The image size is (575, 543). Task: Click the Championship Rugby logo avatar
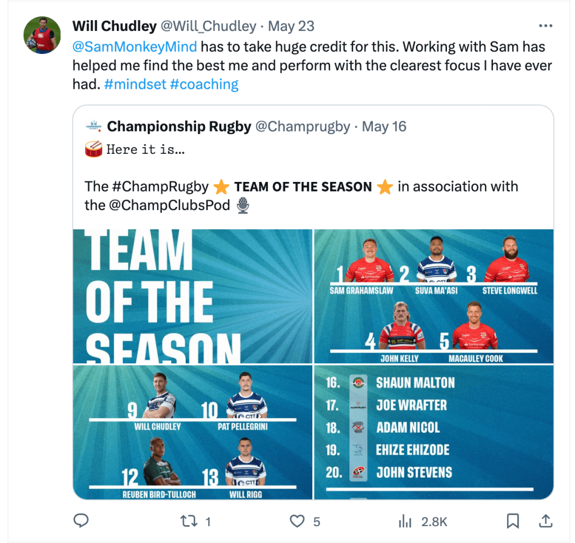pyautogui.click(x=93, y=126)
